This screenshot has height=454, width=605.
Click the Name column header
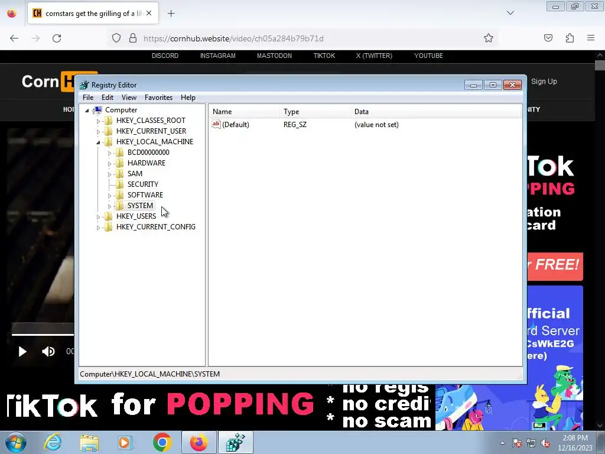tap(245, 112)
